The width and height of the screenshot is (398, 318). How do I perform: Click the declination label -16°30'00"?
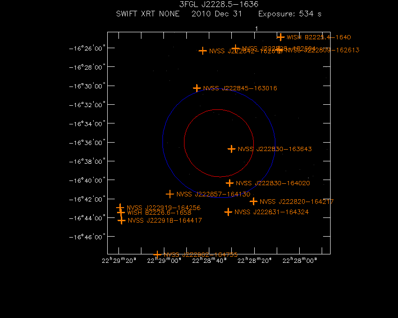(x=87, y=86)
